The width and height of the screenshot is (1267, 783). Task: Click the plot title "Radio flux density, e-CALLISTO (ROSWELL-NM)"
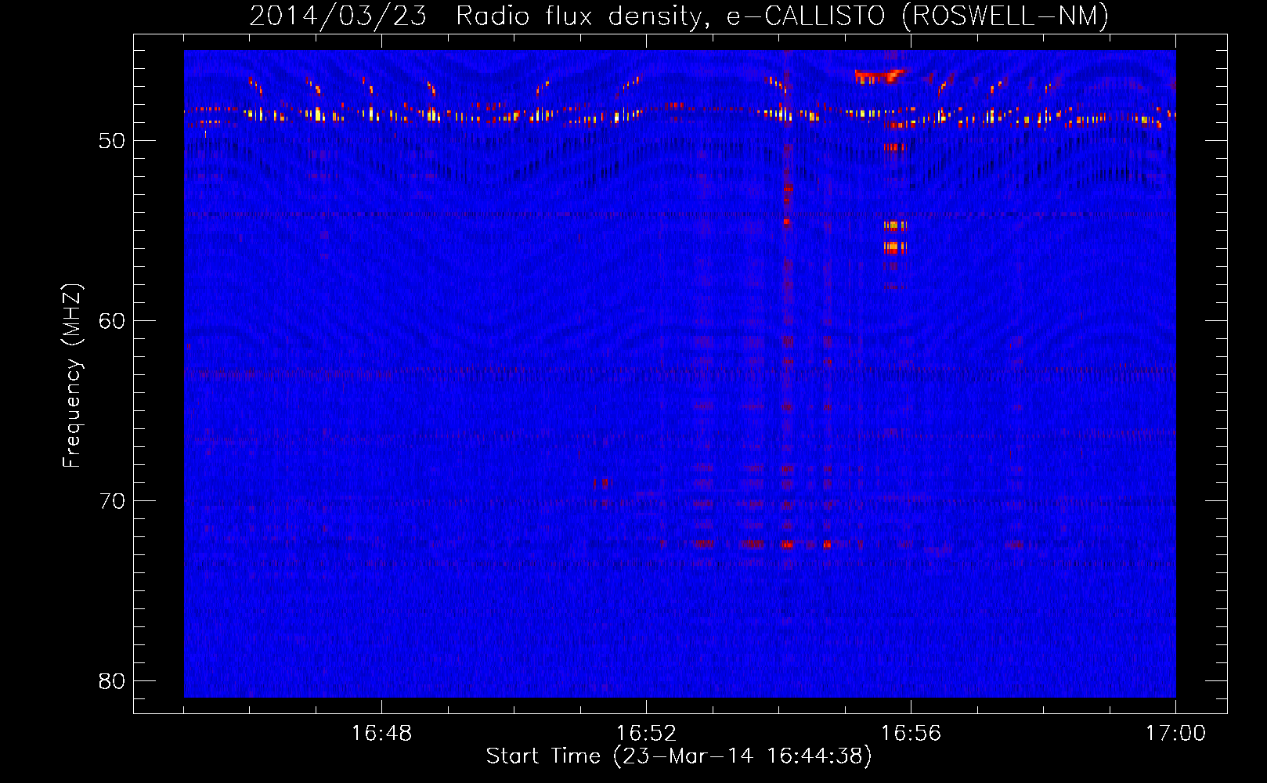pyautogui.click(x=782, y=16)
